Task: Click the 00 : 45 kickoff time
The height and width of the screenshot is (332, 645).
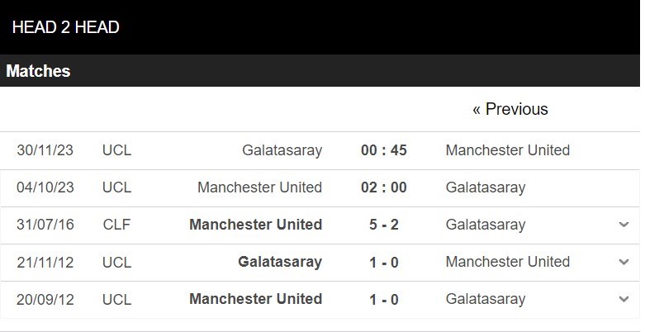Action: (x=383, y=150)
